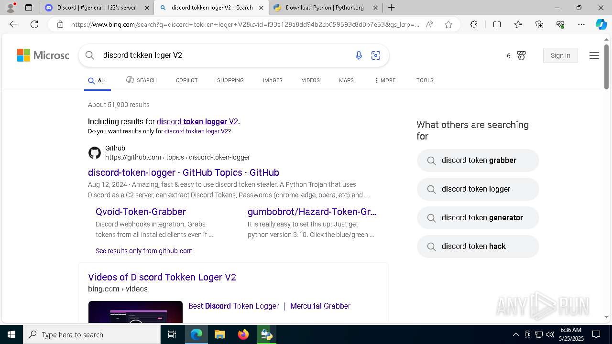Viewport: 612px width, 344px height.
Task: Activate the read aloud icon
Action: click(429, 24)
